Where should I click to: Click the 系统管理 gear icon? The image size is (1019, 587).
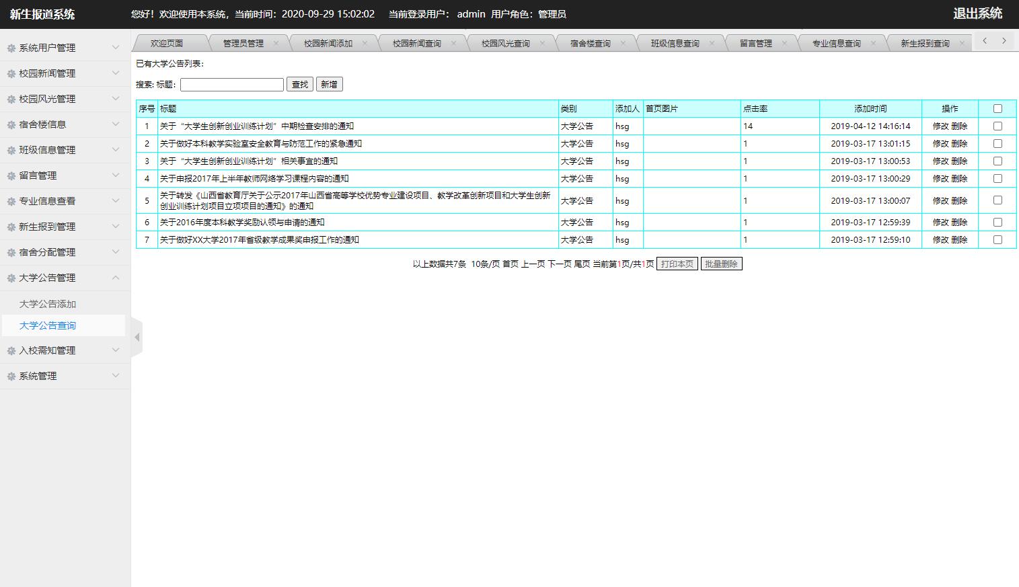pos(10,376)
